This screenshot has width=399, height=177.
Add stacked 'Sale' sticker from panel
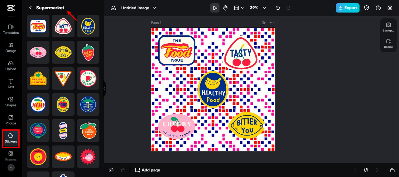[63, 131]
